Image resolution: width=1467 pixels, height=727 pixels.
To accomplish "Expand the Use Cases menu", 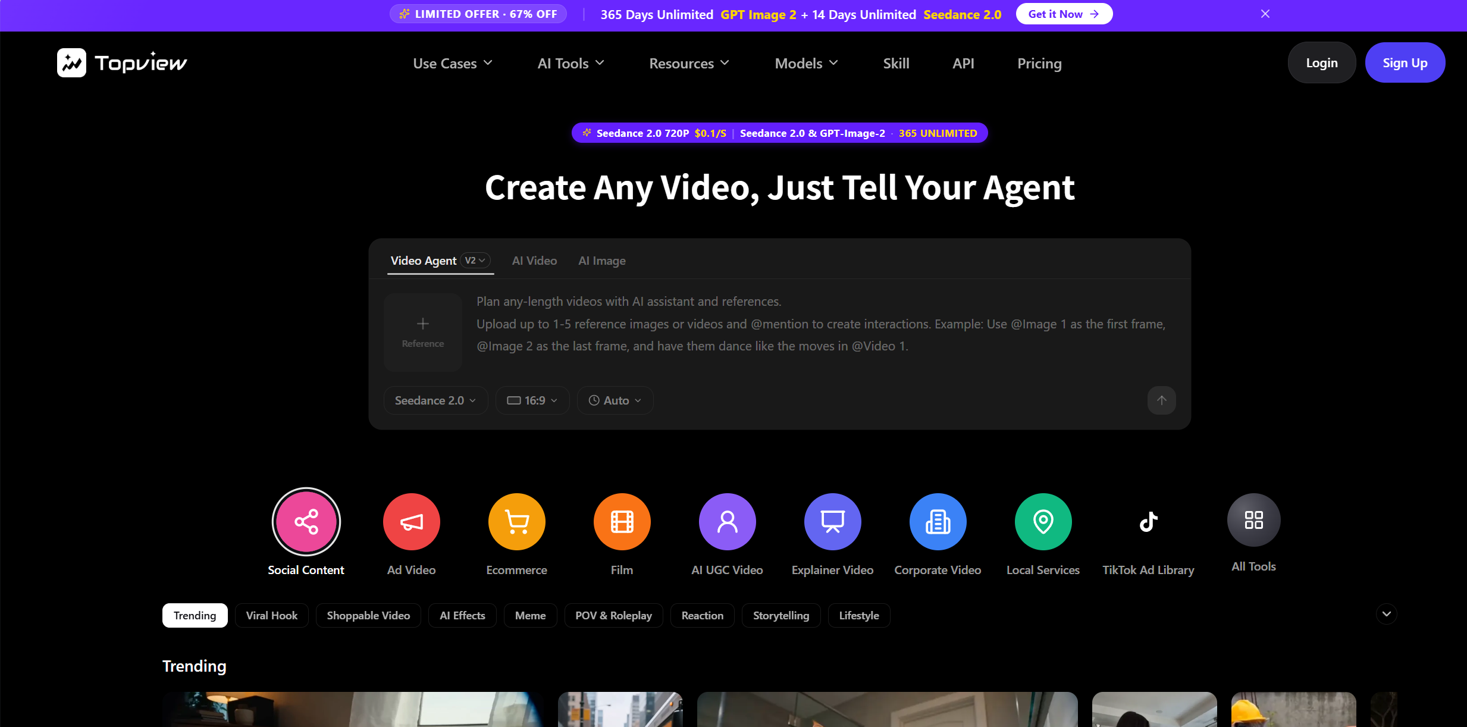I will 453,63.
